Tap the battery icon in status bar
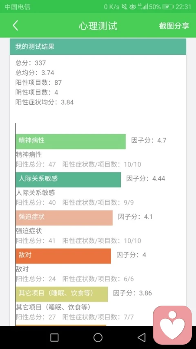 coord(168,7)
